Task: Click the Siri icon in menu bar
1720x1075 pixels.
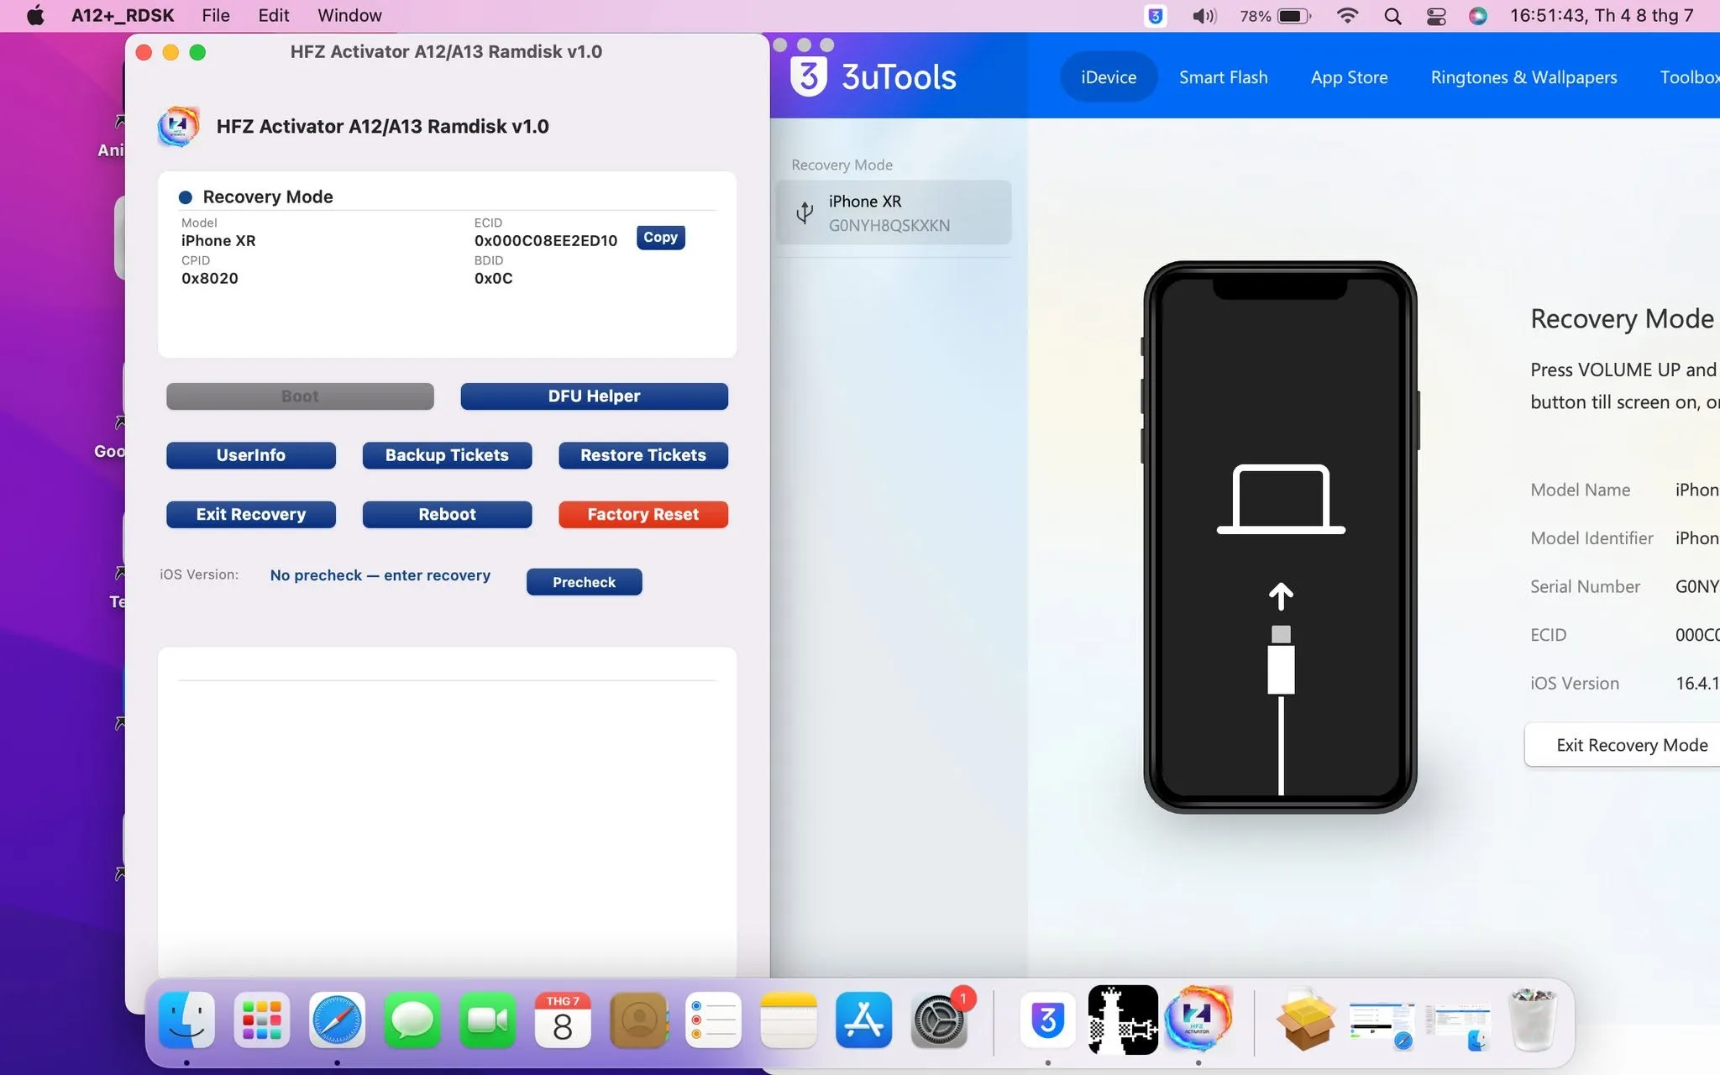Action: pos(1478,15)
